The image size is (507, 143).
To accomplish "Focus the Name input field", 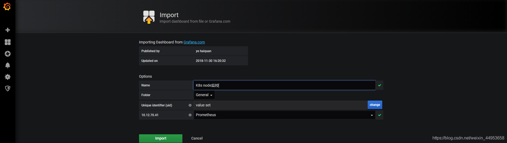I will point(284,85).
